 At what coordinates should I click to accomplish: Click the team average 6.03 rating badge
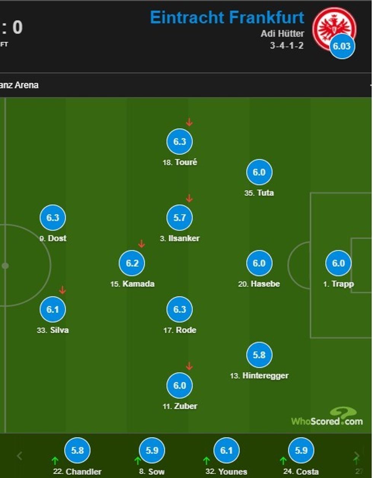coord(342,46)
